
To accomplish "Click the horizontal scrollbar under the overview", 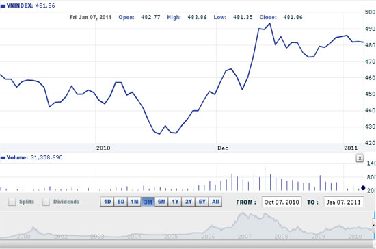I will tap(187, 244).
